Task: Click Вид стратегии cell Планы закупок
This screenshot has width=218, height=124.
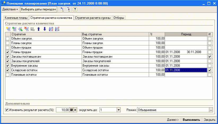Action: [x=115, y=43]
